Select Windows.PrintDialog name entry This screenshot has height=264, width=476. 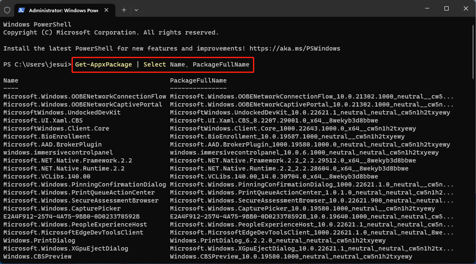(39, 240)
